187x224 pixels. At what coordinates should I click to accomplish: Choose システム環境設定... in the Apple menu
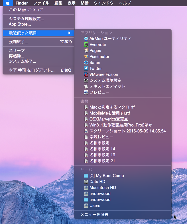[x=38, y=19]
